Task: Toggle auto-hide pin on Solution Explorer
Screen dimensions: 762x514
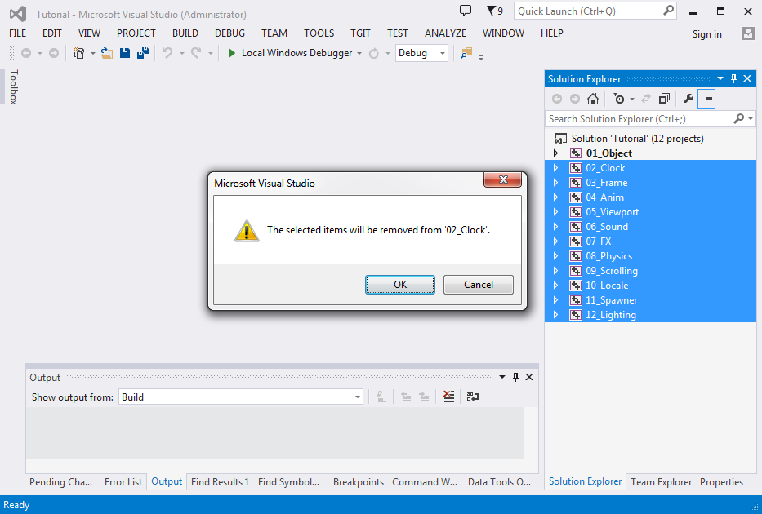Action: pos(733,79)
